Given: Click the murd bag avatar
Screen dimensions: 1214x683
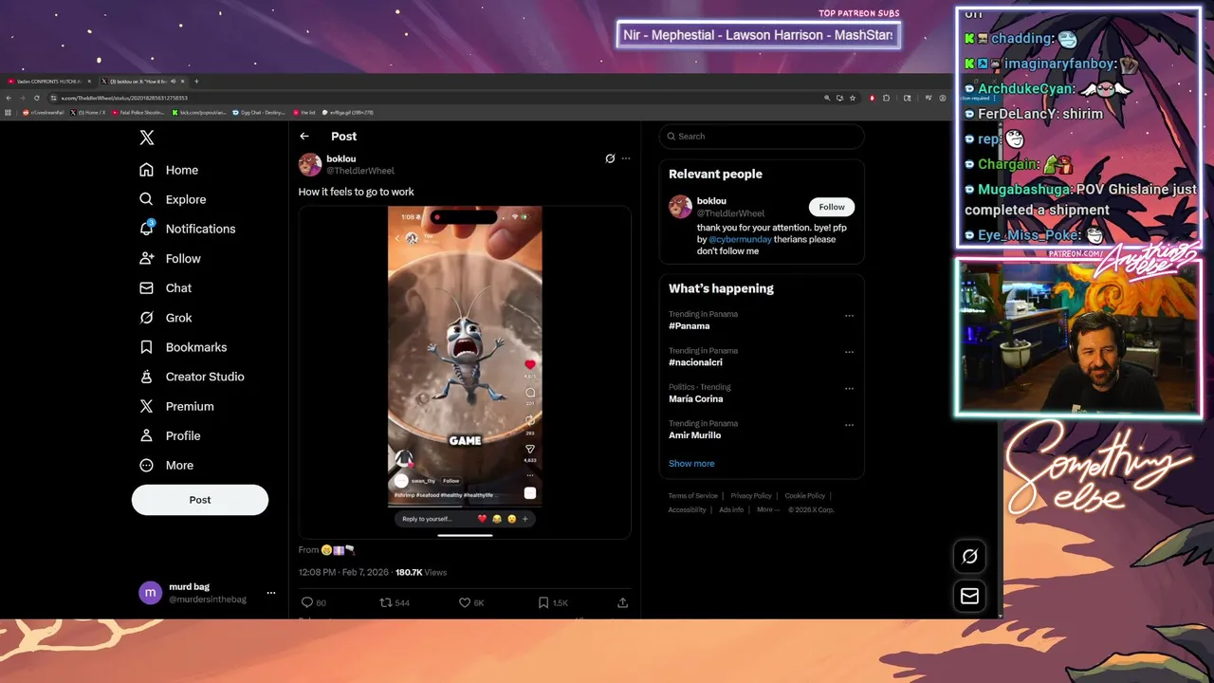Looking at the screenshot, I should (x=150, y=593).
